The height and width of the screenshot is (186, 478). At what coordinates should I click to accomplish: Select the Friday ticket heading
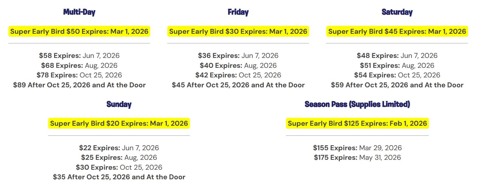tap(238, 12)
